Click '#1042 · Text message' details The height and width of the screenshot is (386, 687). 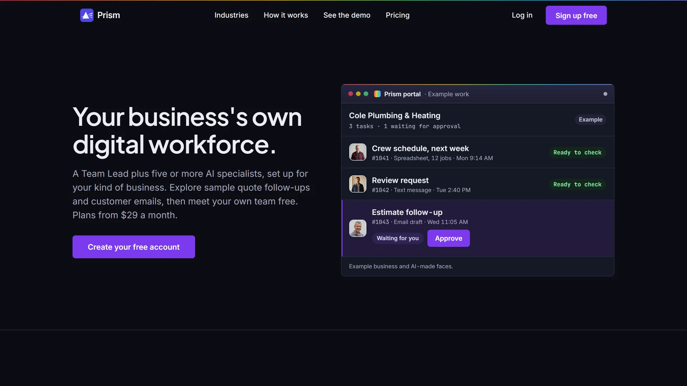tap(421, 190)
